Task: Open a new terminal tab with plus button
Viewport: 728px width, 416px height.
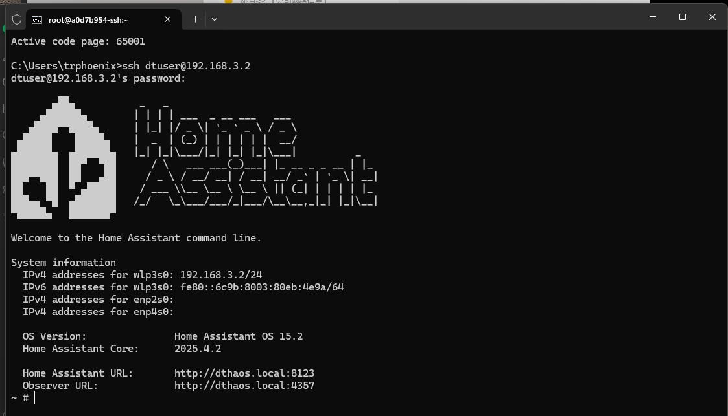Action: point(195,19)
